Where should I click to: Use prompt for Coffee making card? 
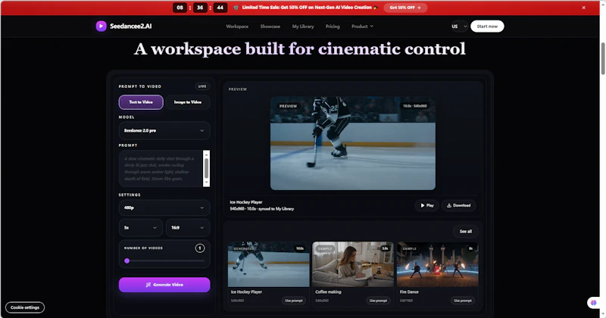click(378, 301)
